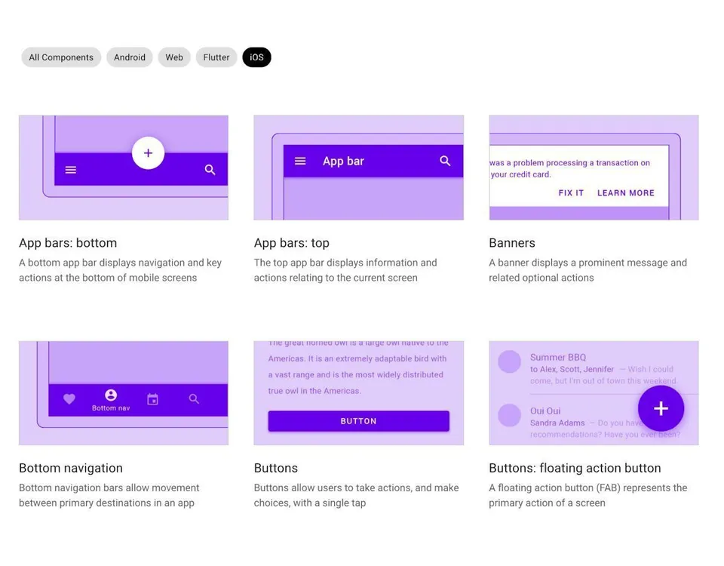
Task: Select the All Components filter chip
Action: tap(61, 57)
